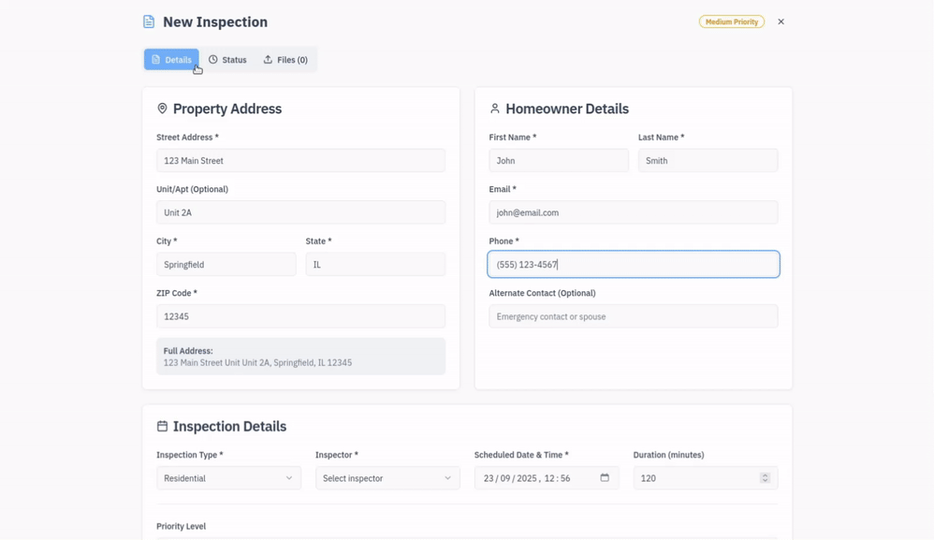The height and width of the screenshot is (540, 934).
Task: Click the Scheduled Date & Time field
Action: point(547,478)
